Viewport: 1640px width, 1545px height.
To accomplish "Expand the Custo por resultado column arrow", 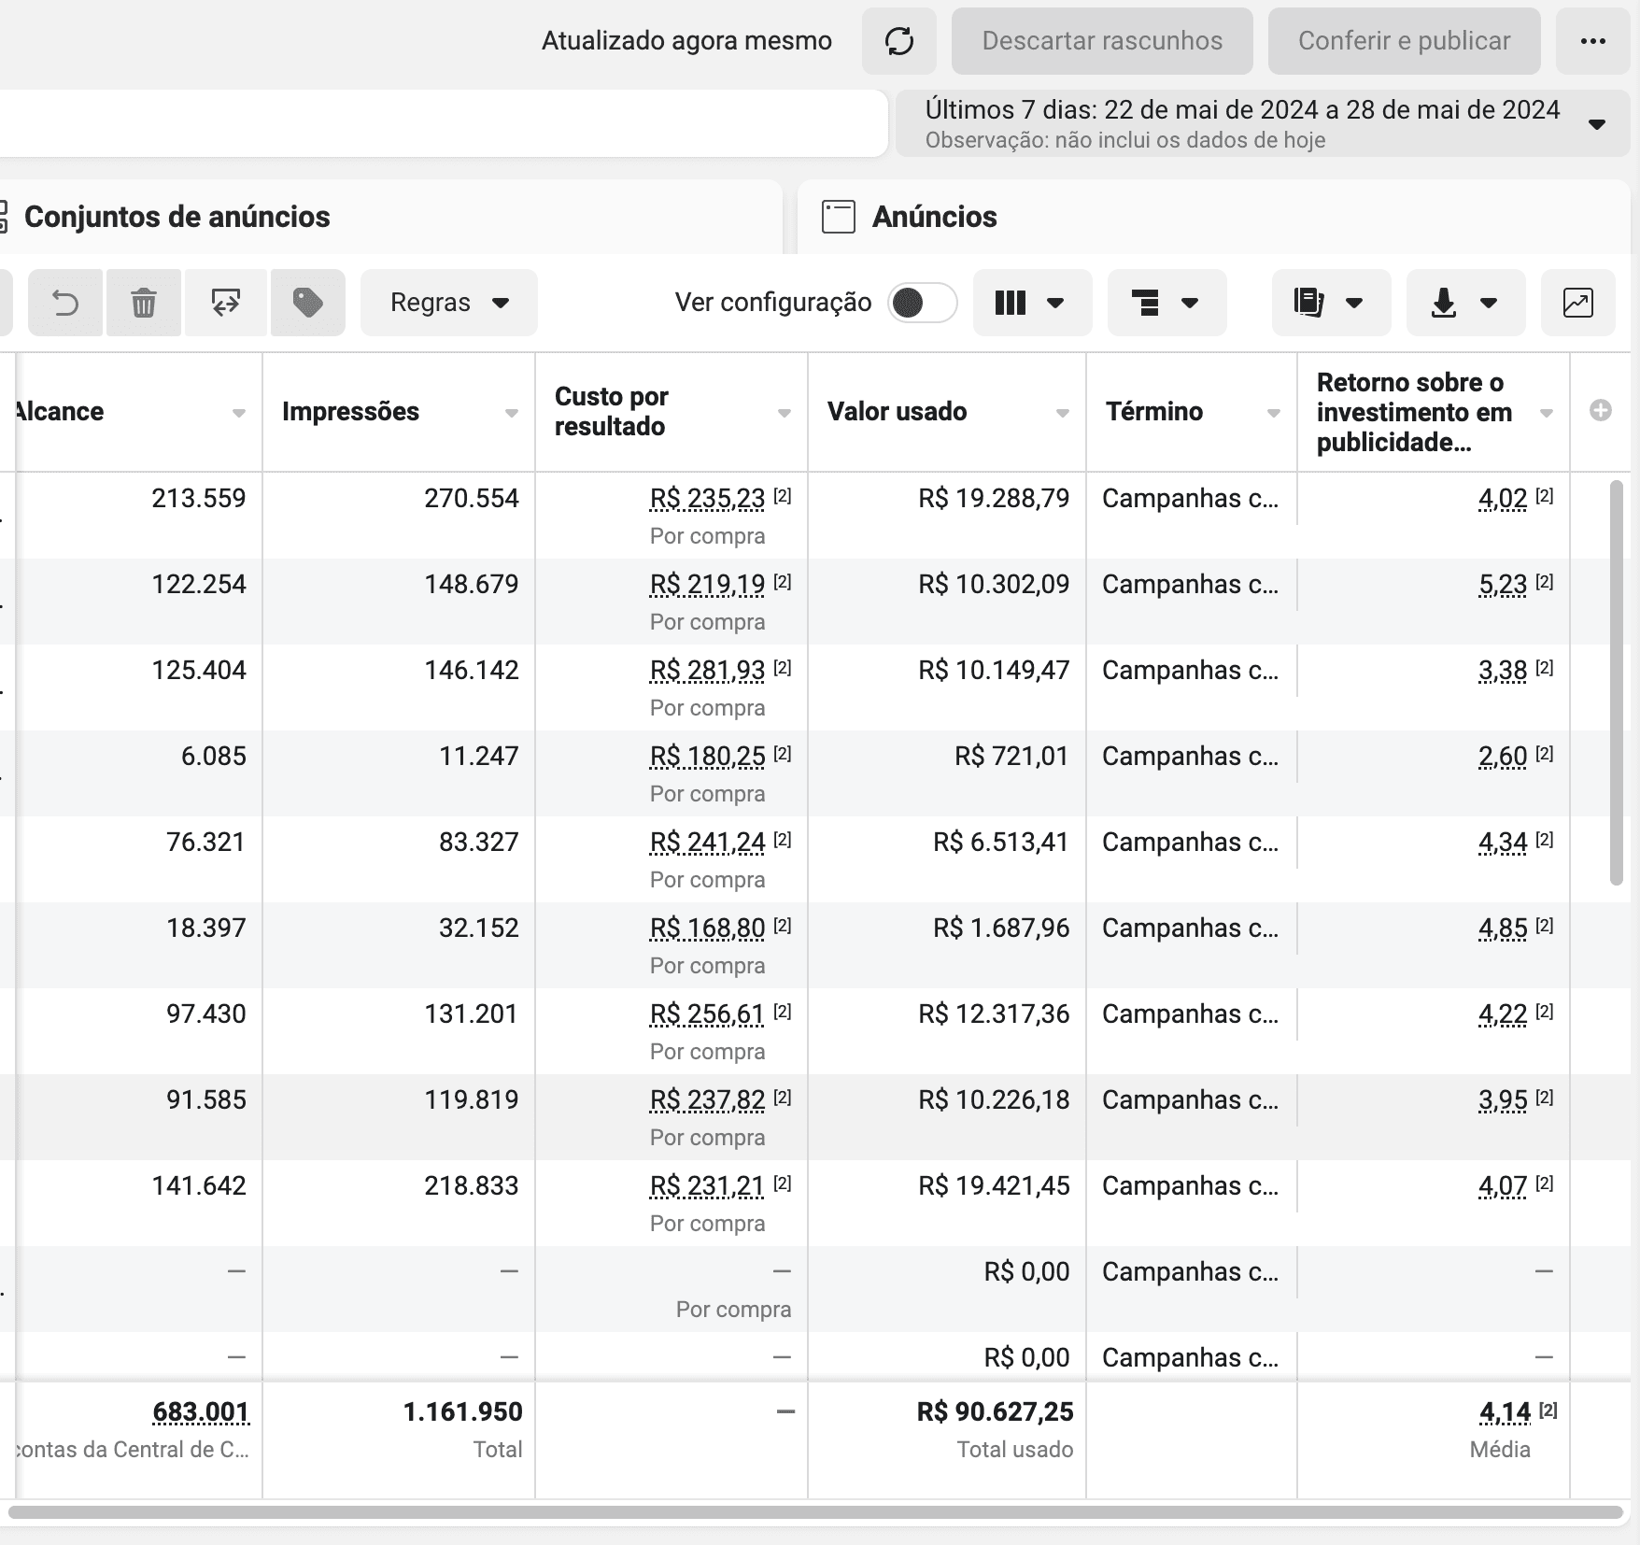I will pos(785,413).
